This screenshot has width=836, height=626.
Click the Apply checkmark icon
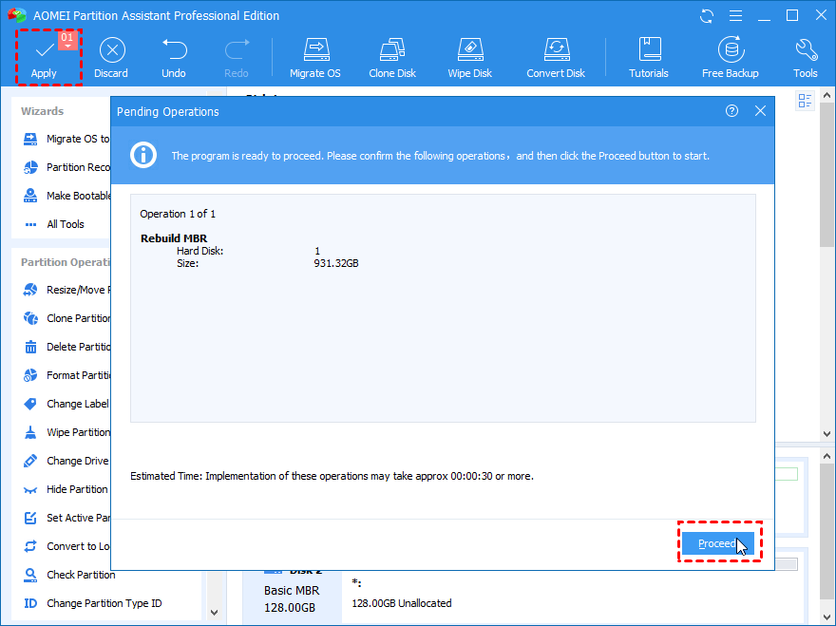(x=44, y=50)
